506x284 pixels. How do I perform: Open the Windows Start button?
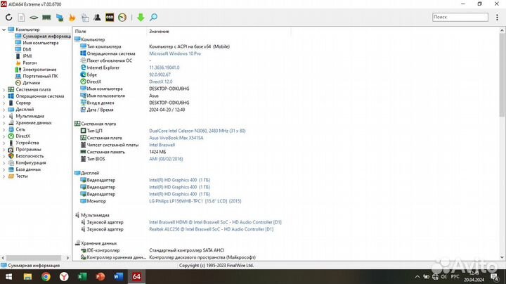pos(8,276)
